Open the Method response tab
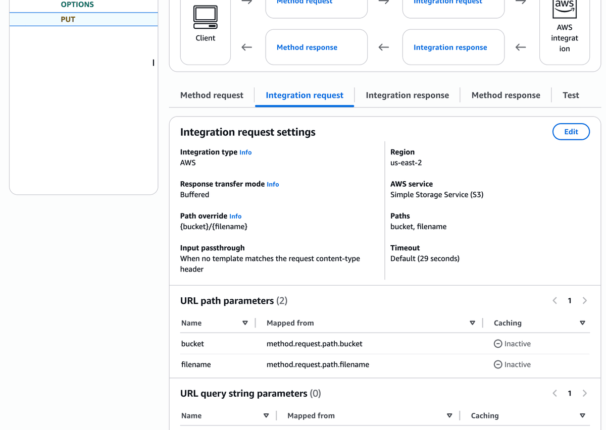 [506, 95]
